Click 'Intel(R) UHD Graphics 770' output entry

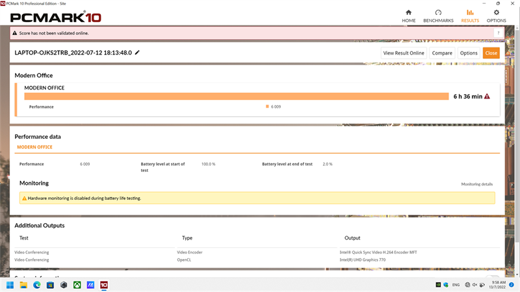point(363,260)
